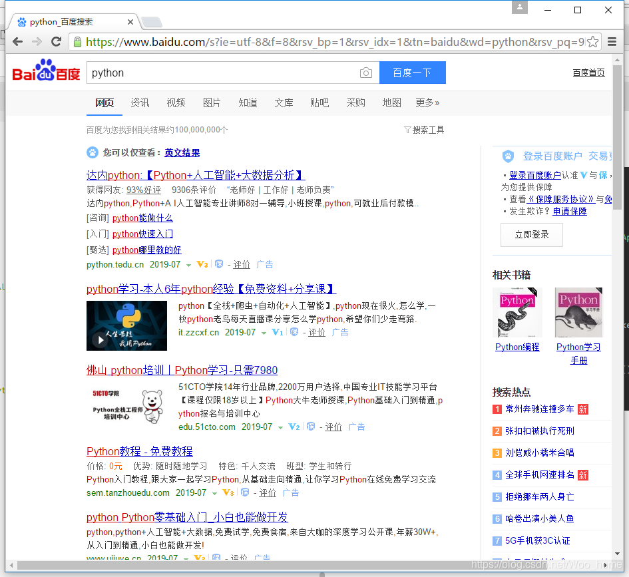Image resolution: width=629 pixels, height=577 pixels.
Task: Open hot topic 常州奔驰连撞多车
Action: (540, 409)
